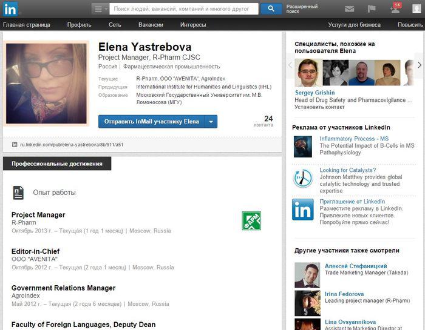The image size is (425, 330).
Task: Open Lina Ovsyannikova profile link
Action: [x=350, y=322]
